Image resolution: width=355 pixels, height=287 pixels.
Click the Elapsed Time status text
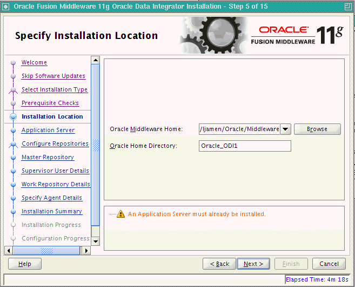point(317,279)
